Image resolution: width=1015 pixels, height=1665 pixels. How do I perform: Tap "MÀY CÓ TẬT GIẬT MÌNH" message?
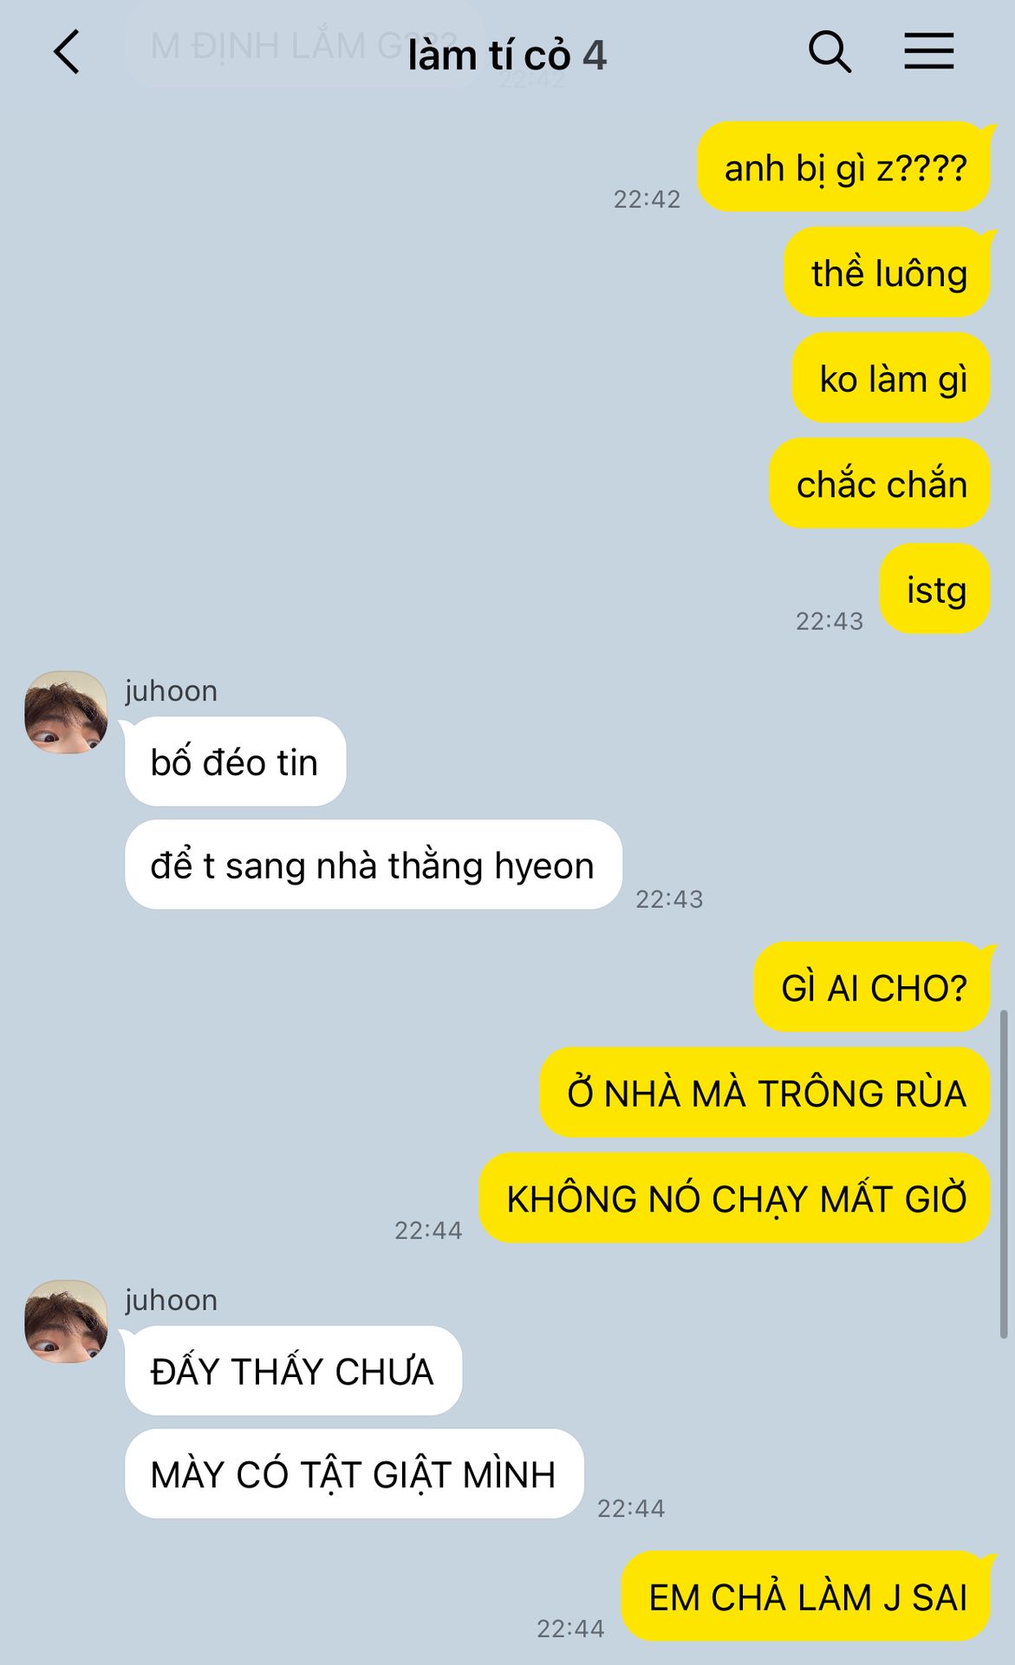click(x=355, y=1475)
